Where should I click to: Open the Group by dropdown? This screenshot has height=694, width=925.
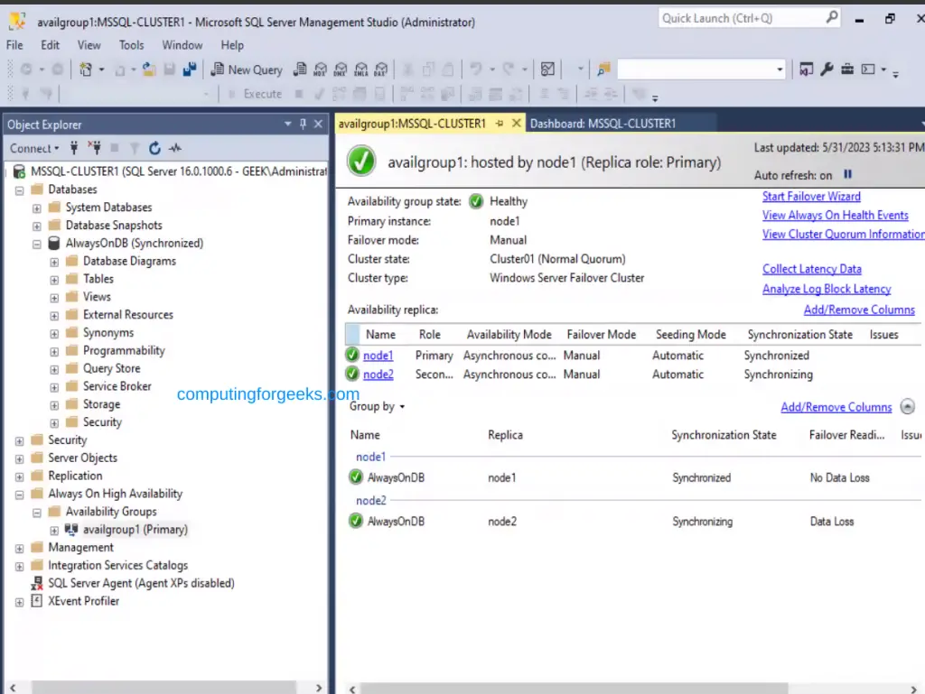[377, 406]
